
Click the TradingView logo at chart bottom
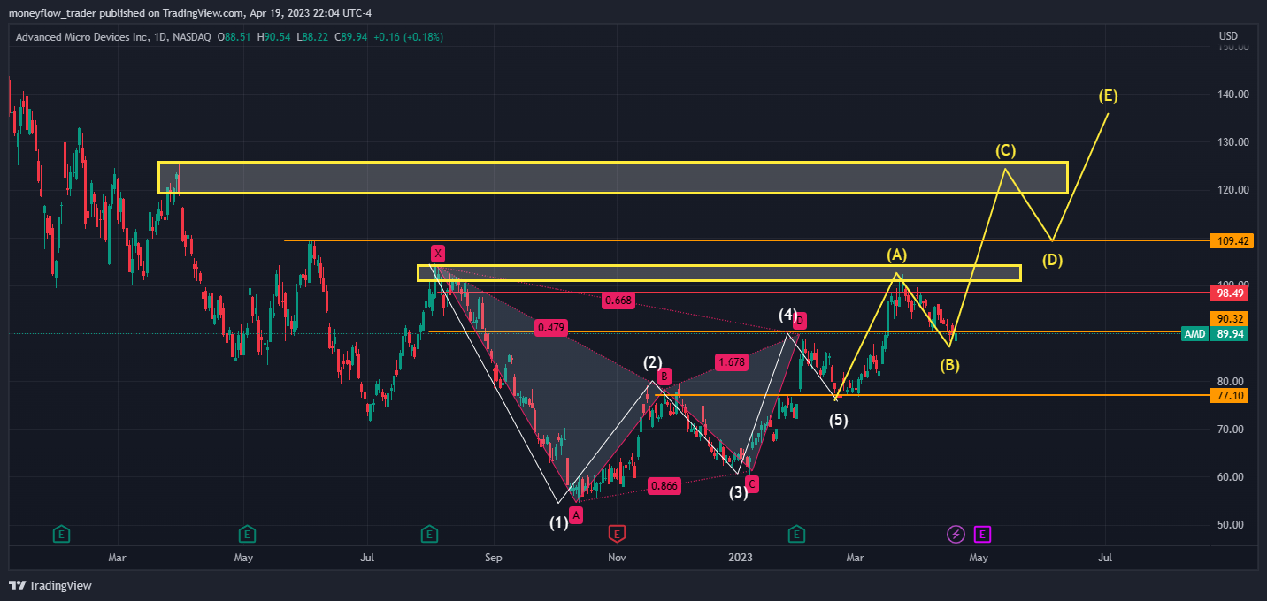point(50,585)
